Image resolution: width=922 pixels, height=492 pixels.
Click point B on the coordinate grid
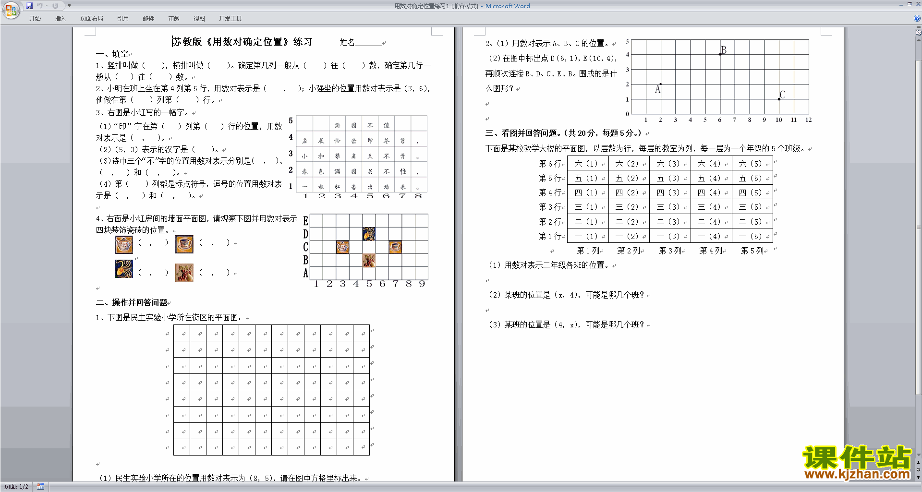tap(720, 54)
